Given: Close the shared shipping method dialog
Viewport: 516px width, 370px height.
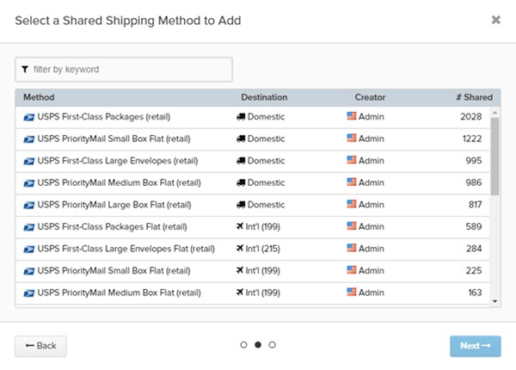Looking at the screenshot, I should click(496, 20).
